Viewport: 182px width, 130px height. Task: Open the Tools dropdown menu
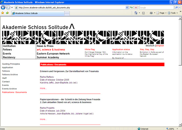173,13
